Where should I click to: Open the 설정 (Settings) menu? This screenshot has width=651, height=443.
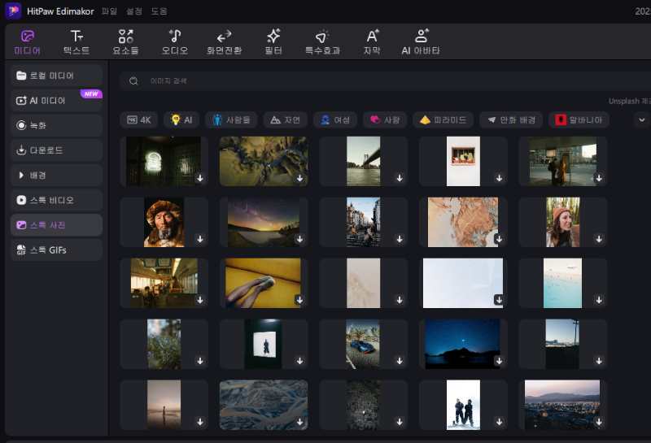[134, 11]
